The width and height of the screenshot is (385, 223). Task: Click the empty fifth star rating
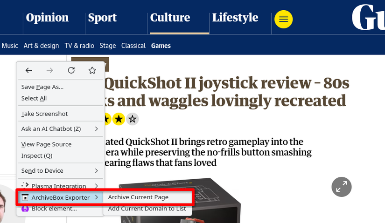133,119
